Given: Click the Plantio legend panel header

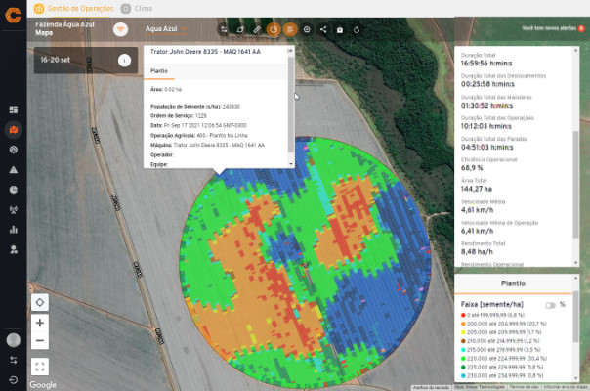Looking at the screenshot, I should 513,283.
